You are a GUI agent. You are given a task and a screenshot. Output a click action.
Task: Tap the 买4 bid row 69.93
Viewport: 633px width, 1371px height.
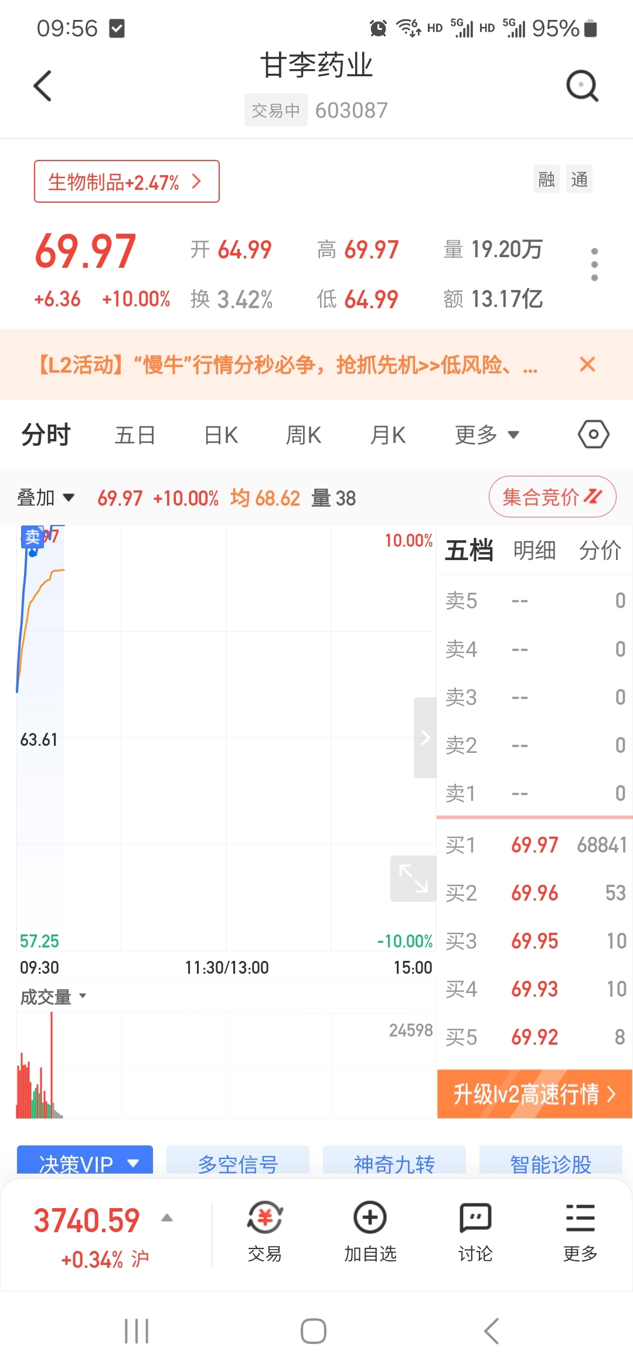535,989
